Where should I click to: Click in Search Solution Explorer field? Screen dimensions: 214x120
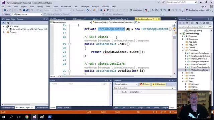193,27
